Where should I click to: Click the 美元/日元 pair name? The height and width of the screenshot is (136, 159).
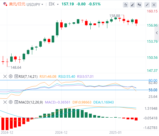pos(17,4)
